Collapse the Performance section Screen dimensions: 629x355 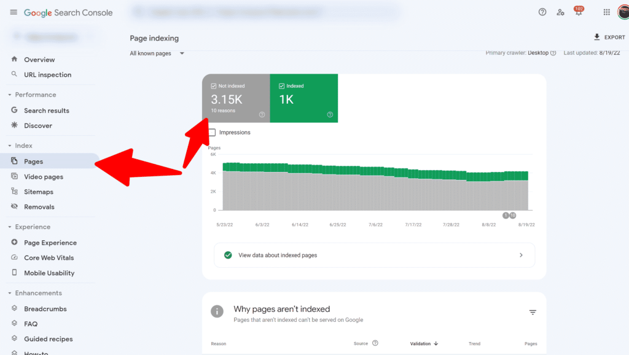(x=10, y=95)
